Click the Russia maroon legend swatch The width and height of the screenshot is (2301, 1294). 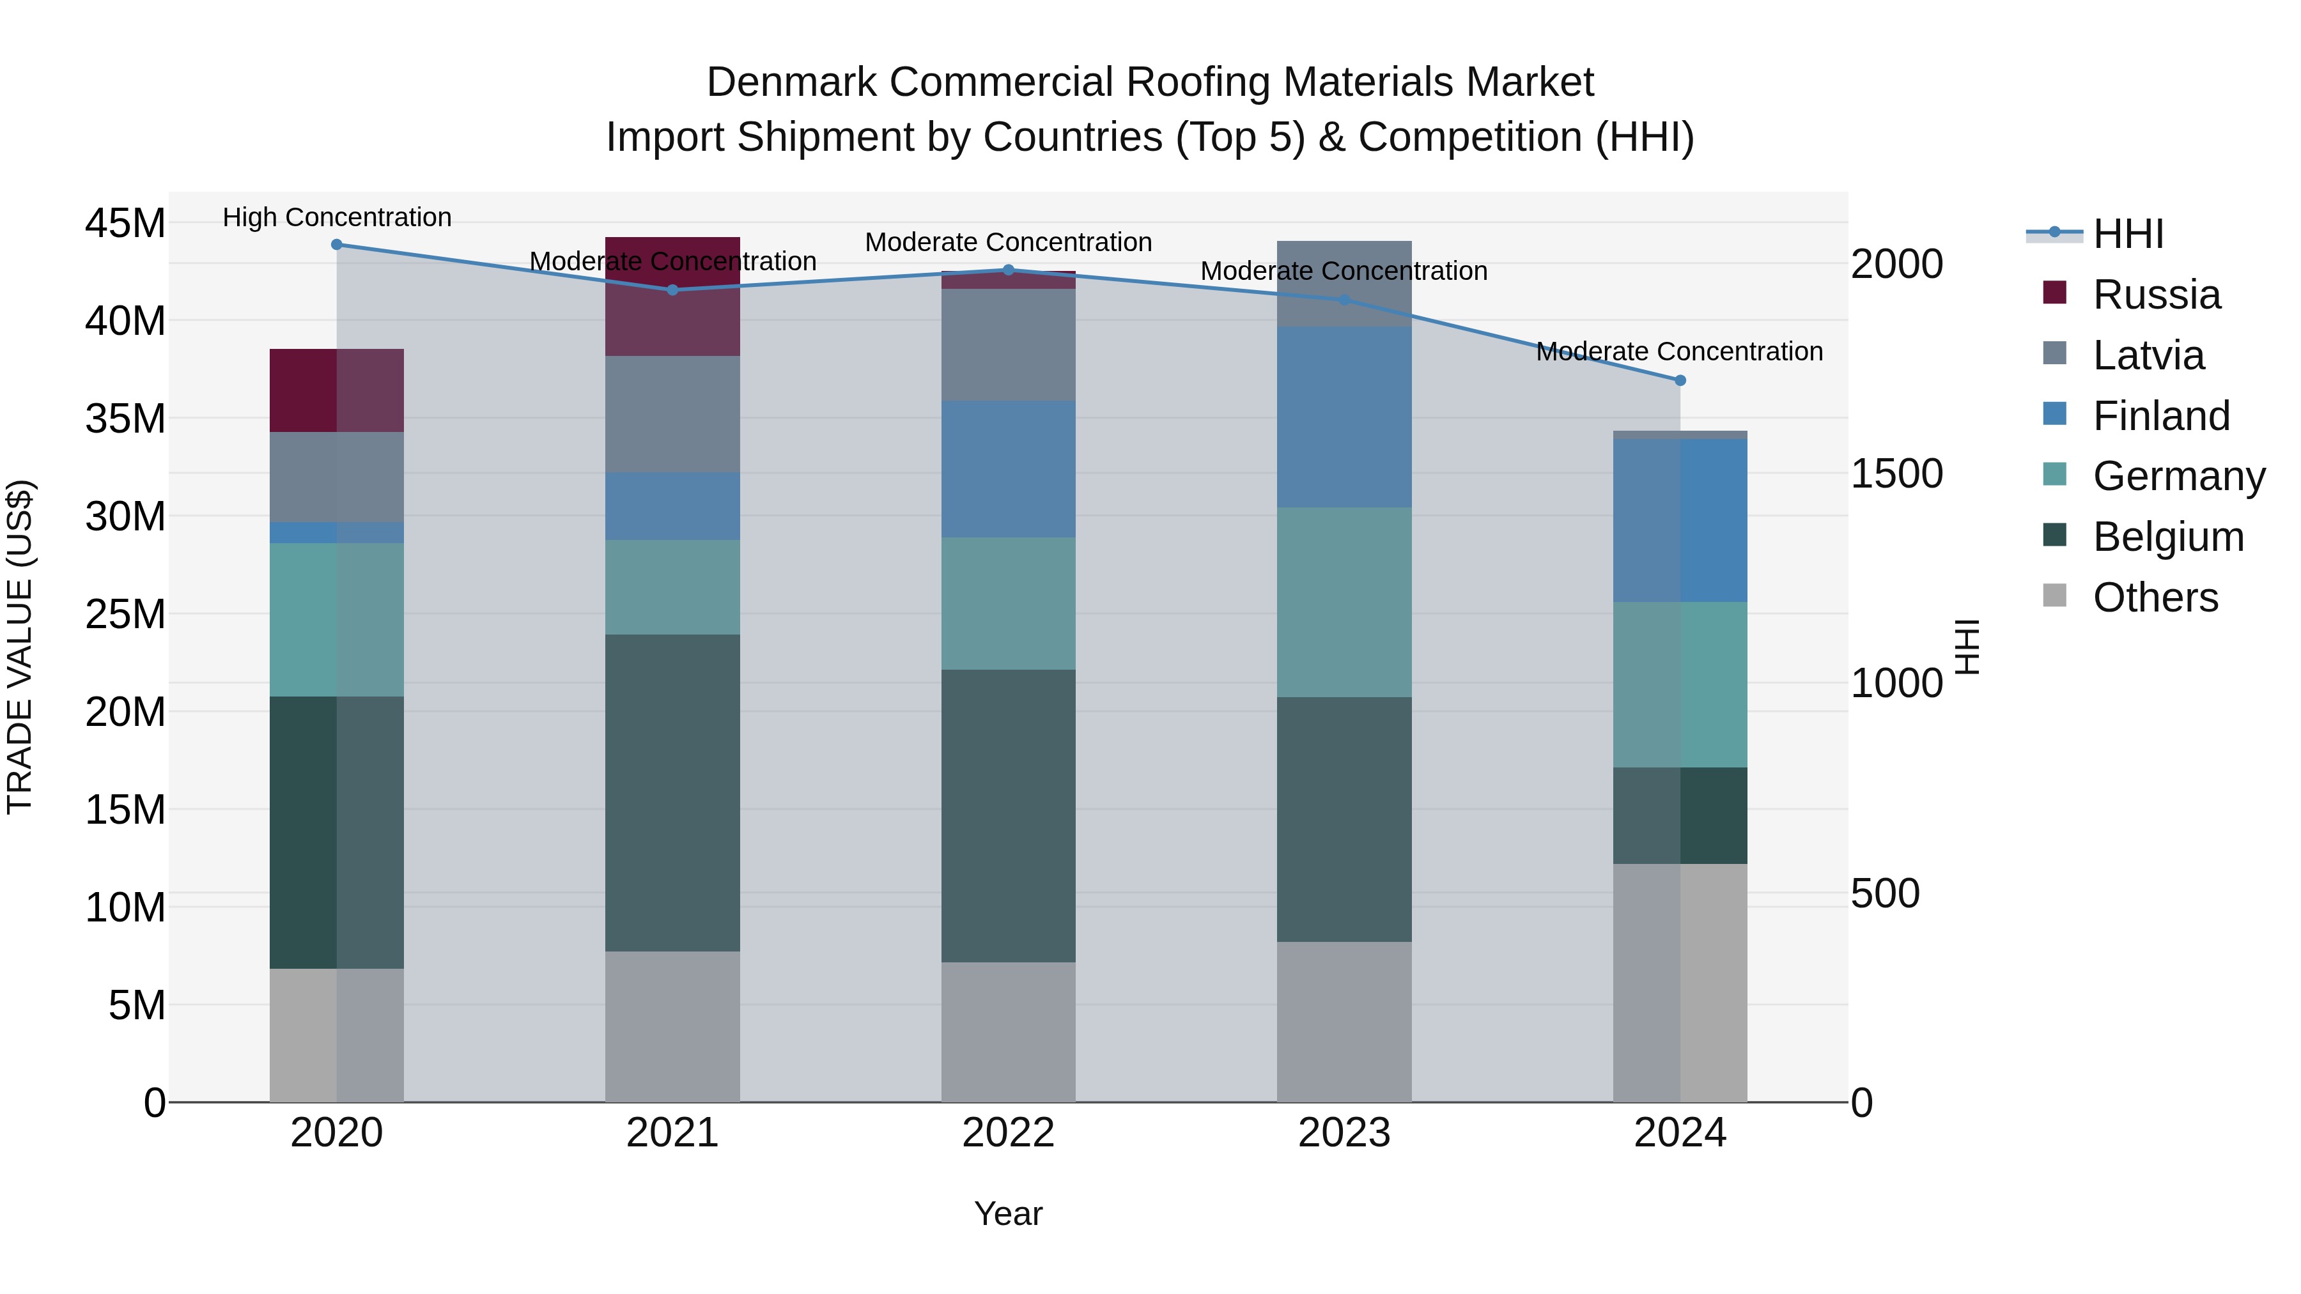[2054, 292]
